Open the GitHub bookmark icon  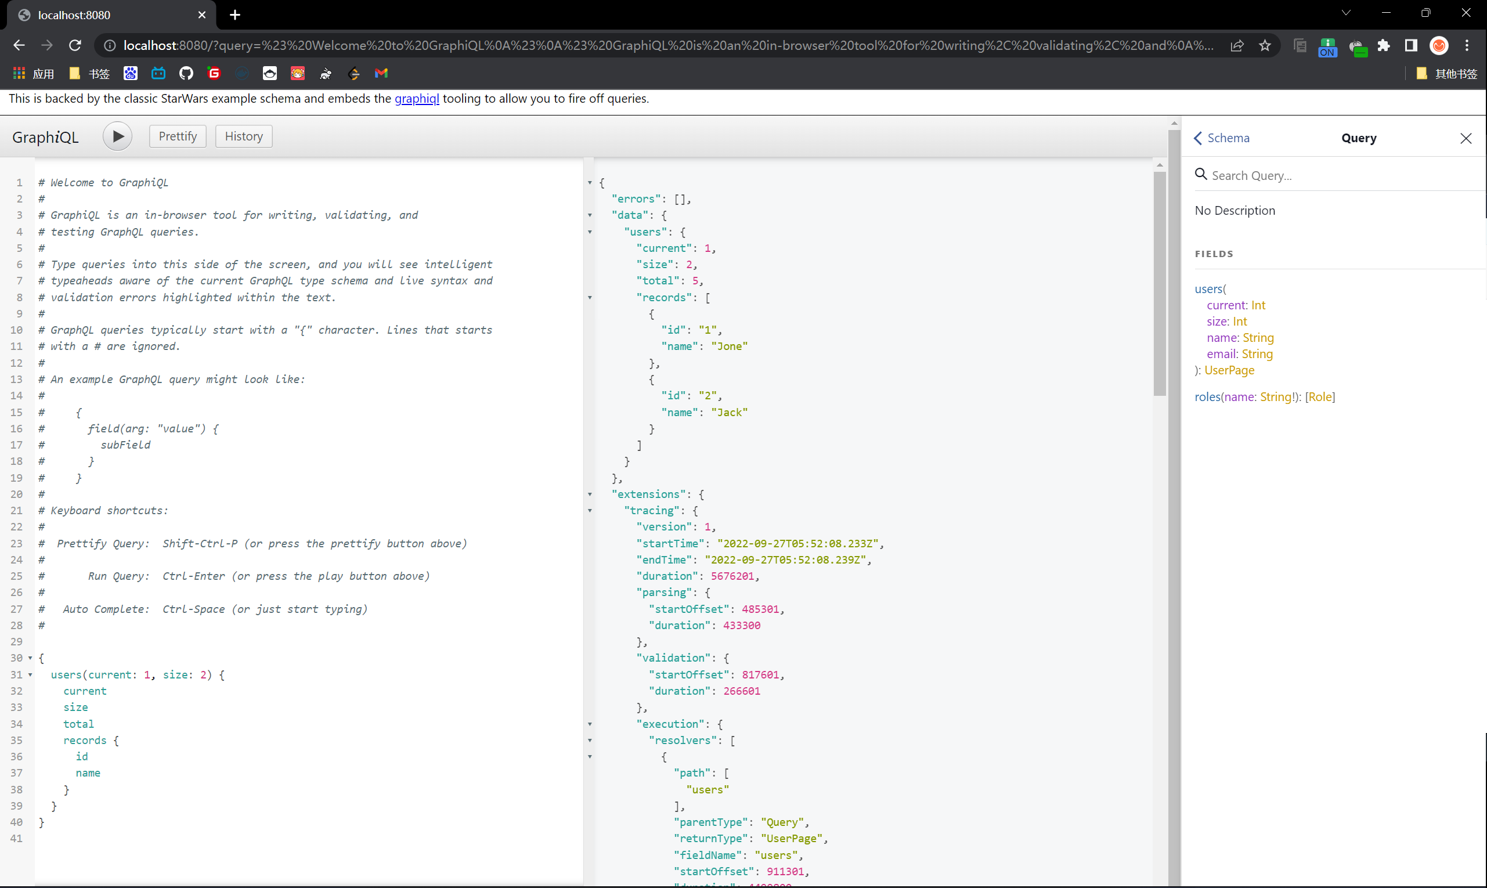(186, 73)
